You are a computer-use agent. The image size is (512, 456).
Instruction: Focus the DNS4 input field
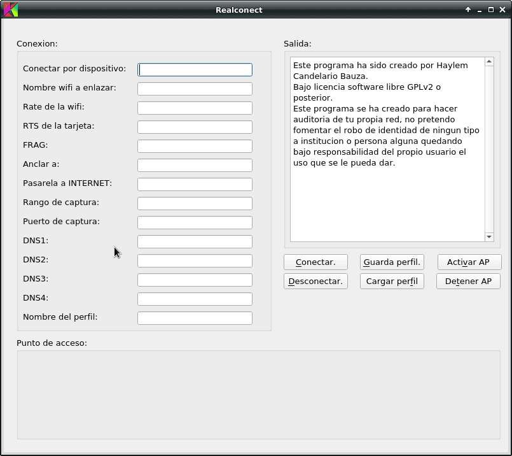click(195, 299)
